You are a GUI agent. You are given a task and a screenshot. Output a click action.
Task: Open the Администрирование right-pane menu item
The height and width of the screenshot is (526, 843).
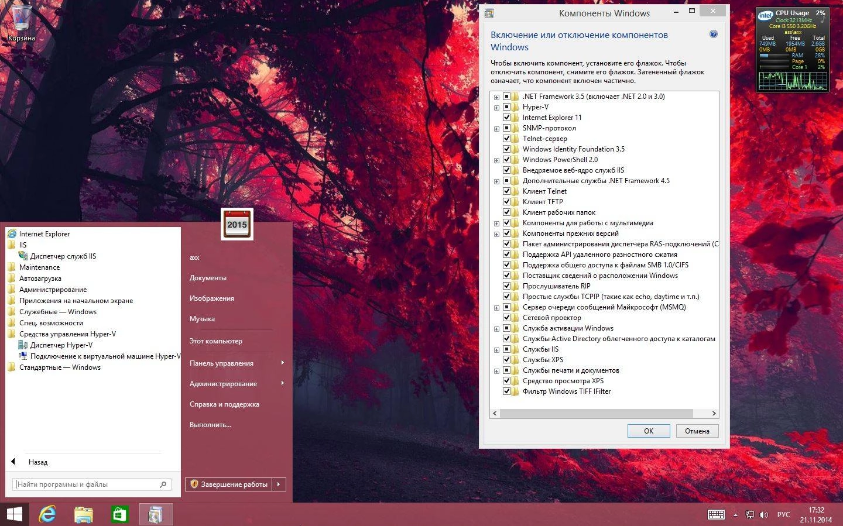pyautogui.click(x=237, y=383)
